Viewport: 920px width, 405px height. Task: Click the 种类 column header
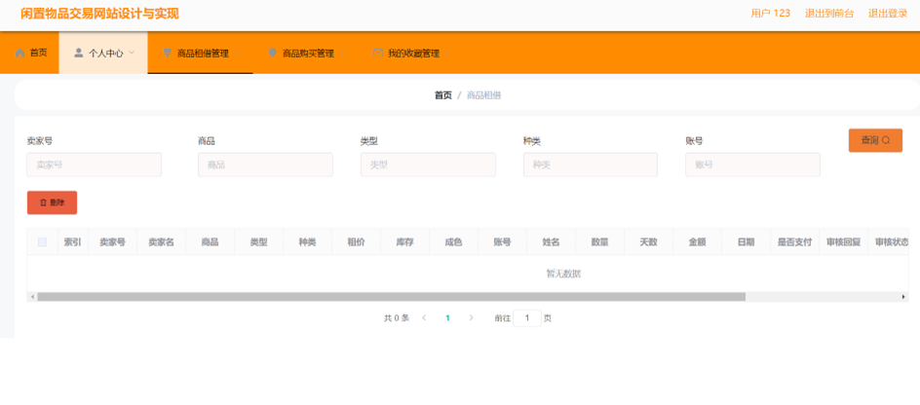(x=307, y=242)
